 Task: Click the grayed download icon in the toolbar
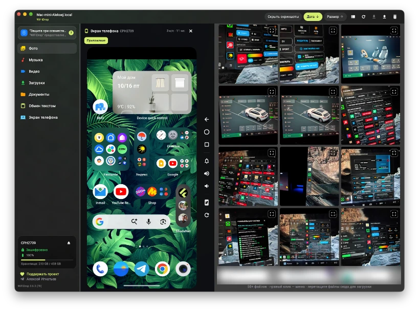tap(374, 16)
